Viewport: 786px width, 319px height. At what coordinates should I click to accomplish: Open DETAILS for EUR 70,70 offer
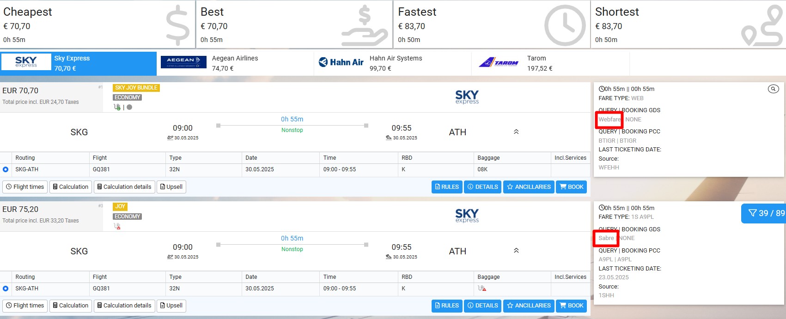click(x=482, y=187)
